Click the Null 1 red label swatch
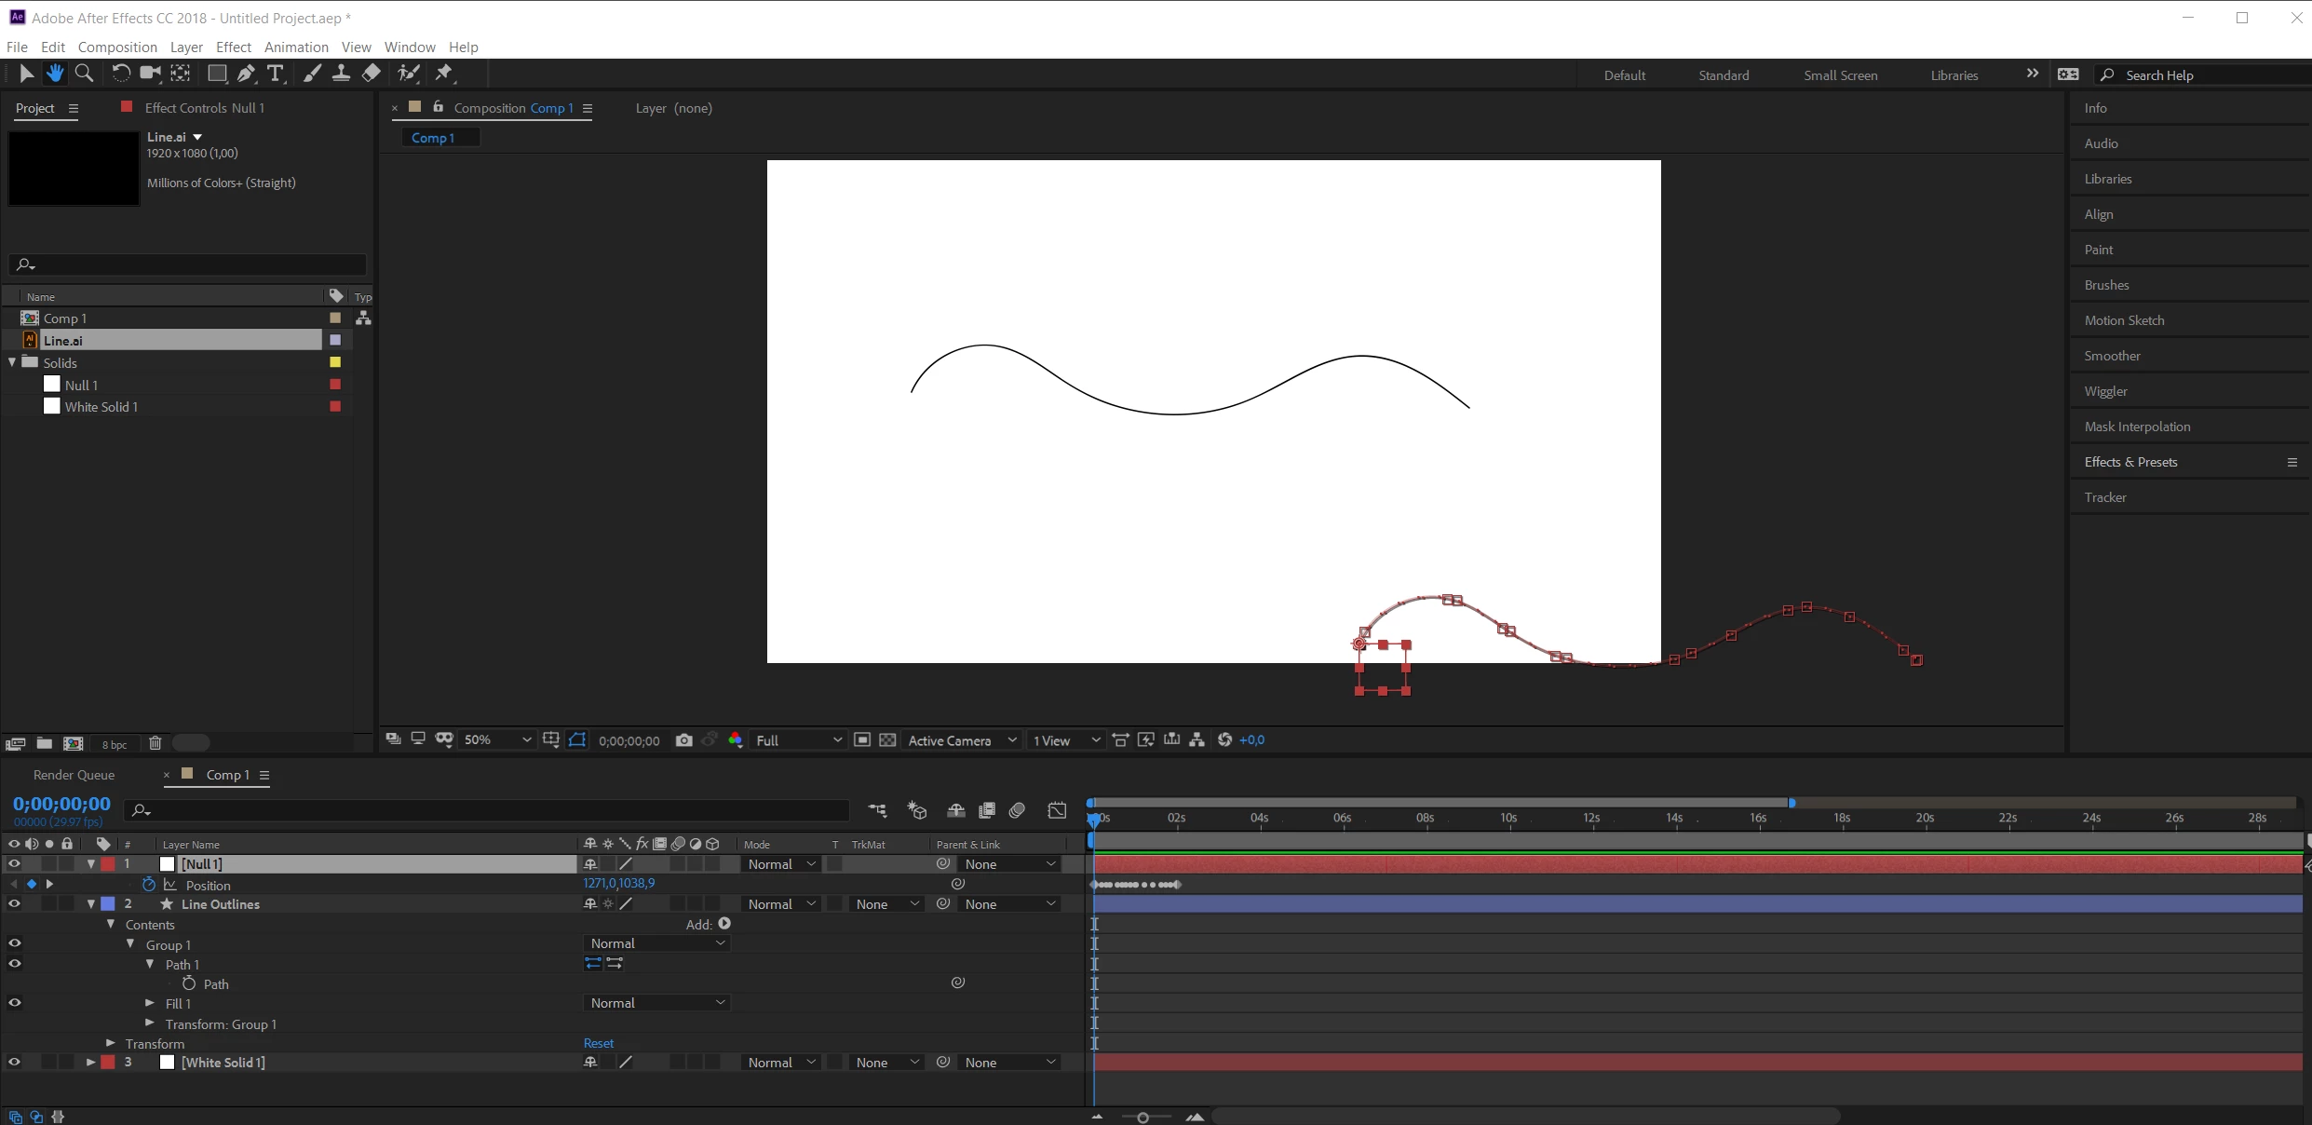The height and width of the screenshot is (1125, 2312). coord(108,864)
